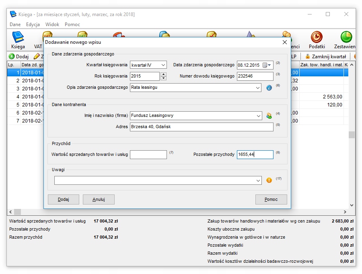Open the Księga module icon

[x=18, y=40]
